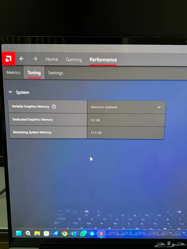This screenshot has height=249, width=187.
Task: Open the Metrics sub-tab
Action: [x=13, y=72]
